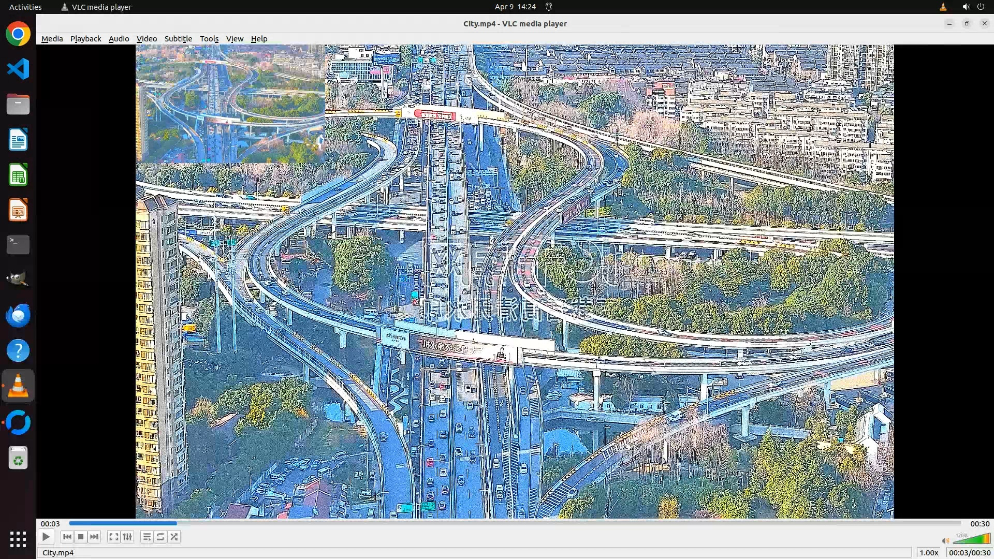
Task: Open the Playback menu
Action: [x=85, y=39]
